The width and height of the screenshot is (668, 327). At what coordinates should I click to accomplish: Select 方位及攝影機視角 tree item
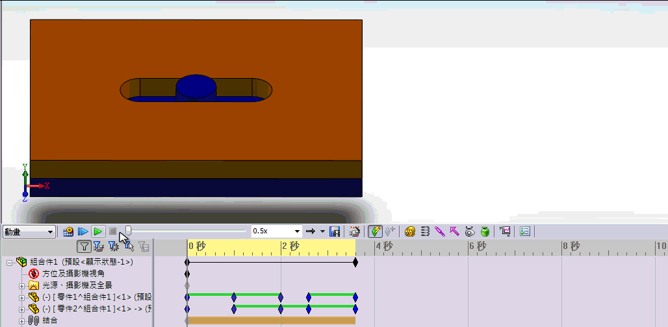pos(73,273)
